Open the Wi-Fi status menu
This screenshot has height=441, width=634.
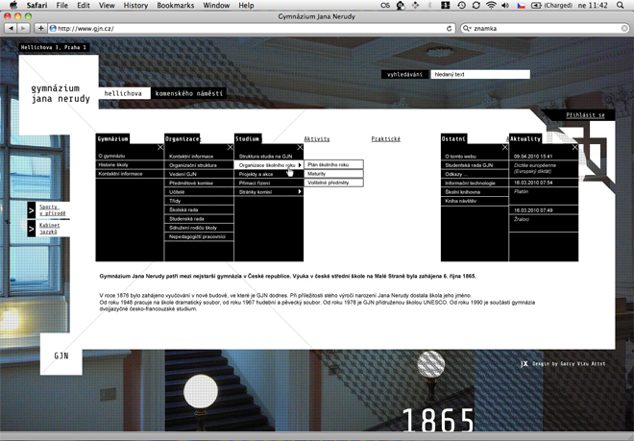[x=491, y=5]
